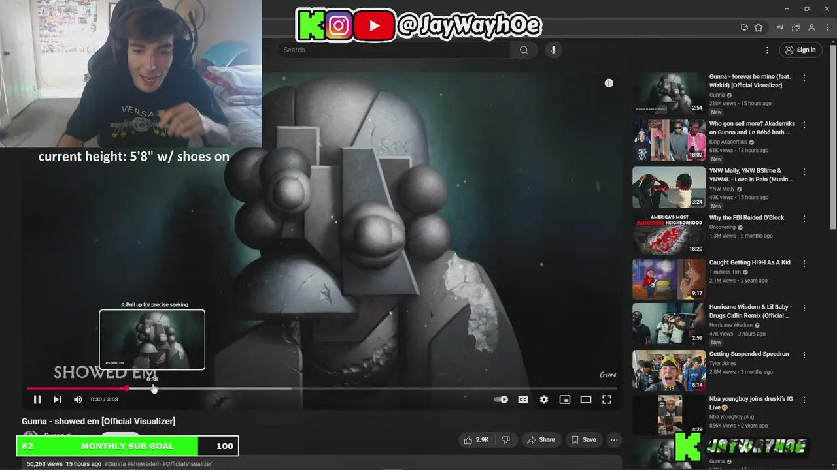Viewport: 837px width, 470px height.
Task: Click the clip screenshot extension icon
Action: (x=796, y=27)
